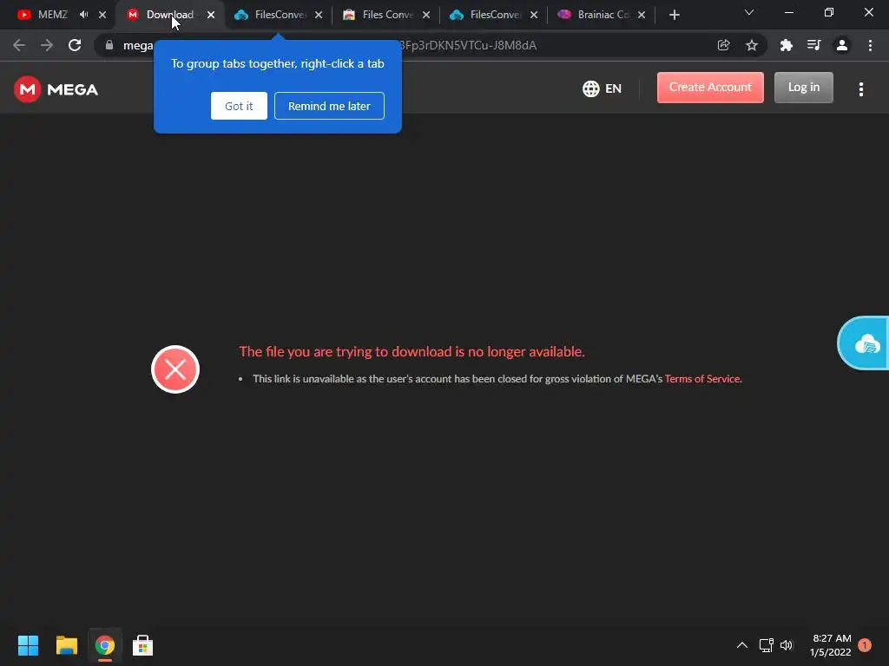The height and width of the screenshot is (666, 889).
Task: Open Chrome from the taskbar
Action: [105, 645]
